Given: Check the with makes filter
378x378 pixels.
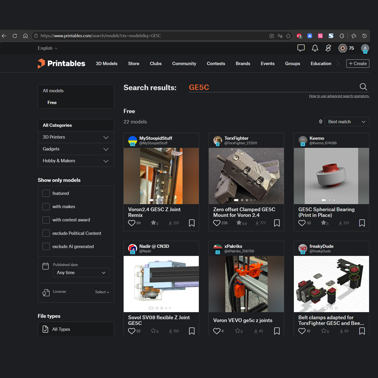Looking at the screenshot, I should [x=46, y=207].
